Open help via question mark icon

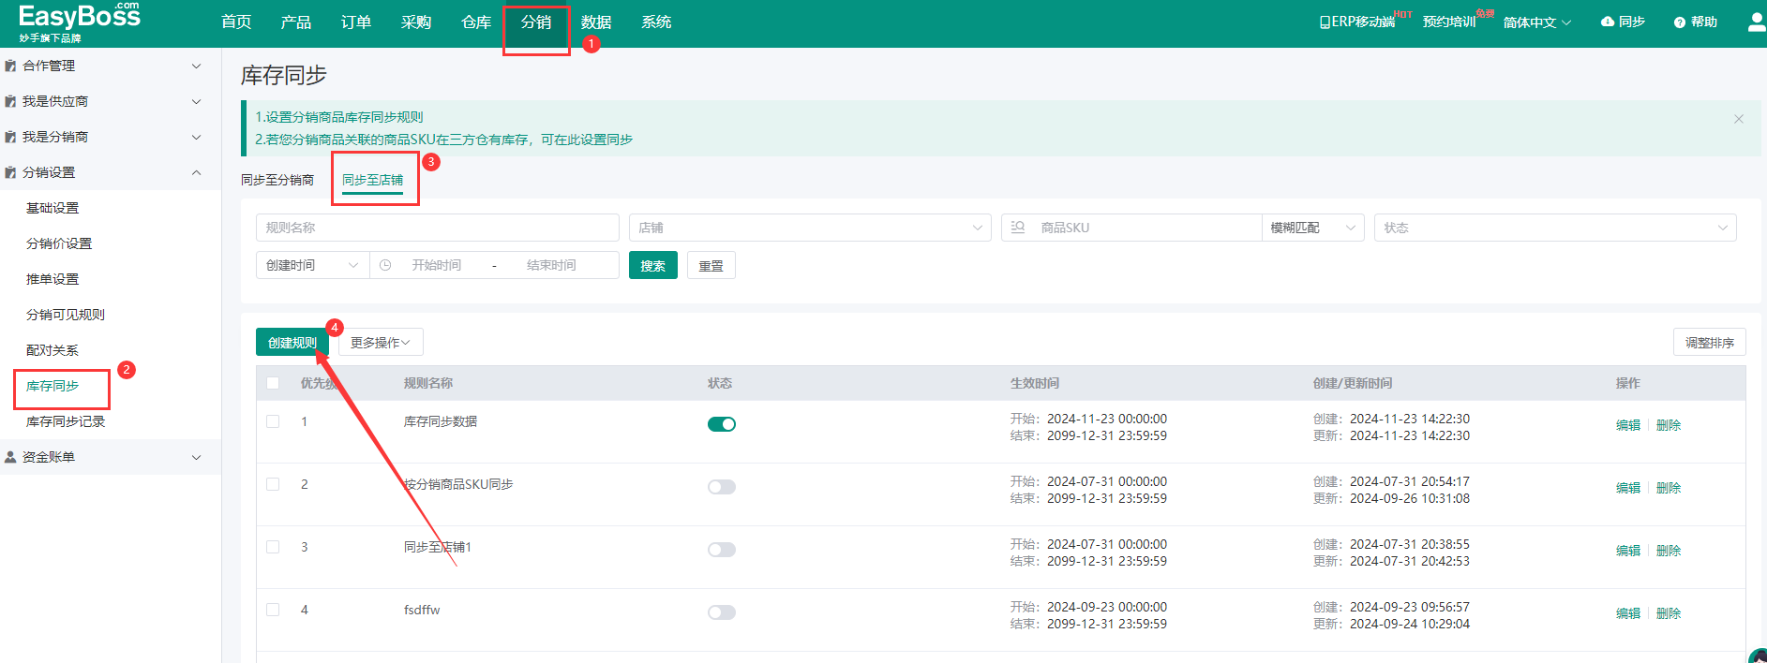1680,22
